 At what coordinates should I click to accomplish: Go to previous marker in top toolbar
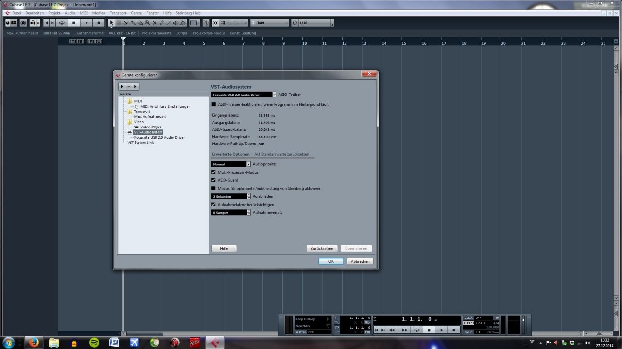click(46, 23)
